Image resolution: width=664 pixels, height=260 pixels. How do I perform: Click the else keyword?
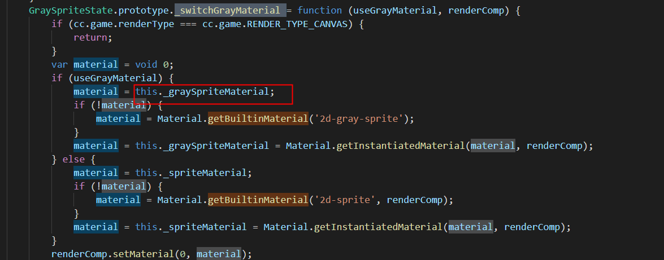pyautogui.click(x=73, y=159)
